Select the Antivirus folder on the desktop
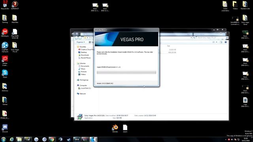This screenshot has height=142, width=253. point(5,88)
